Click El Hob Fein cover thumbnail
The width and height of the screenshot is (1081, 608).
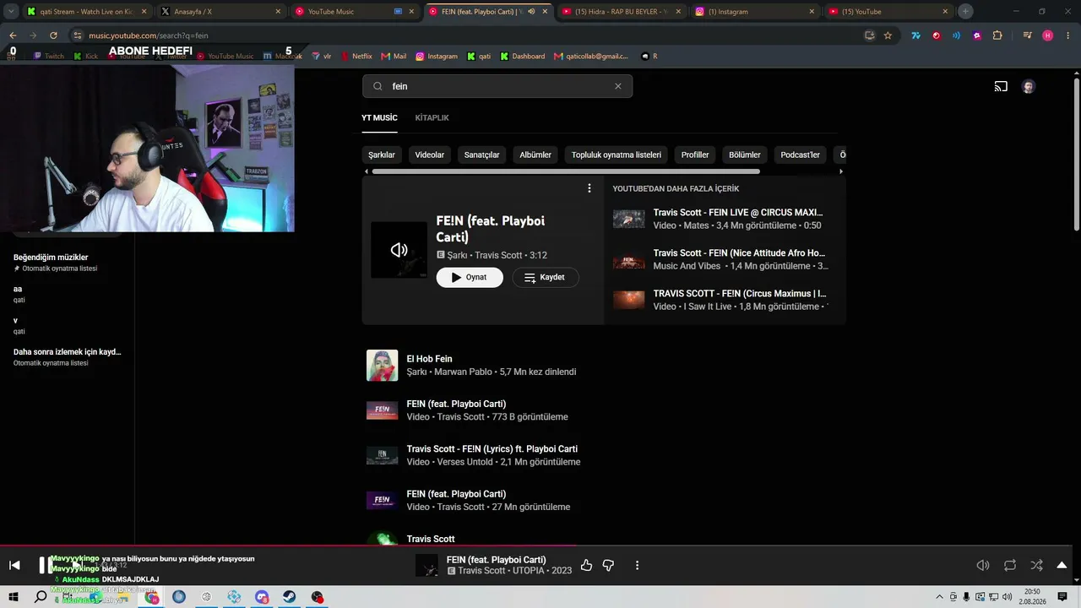[x=382, y=365]
